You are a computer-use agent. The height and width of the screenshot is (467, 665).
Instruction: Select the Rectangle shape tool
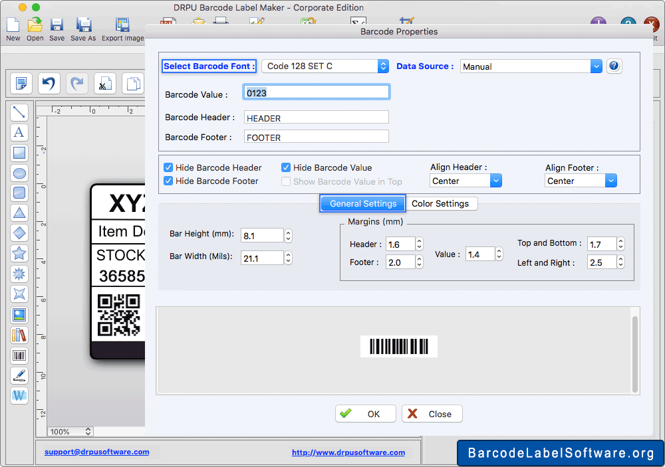coord(19,153)
